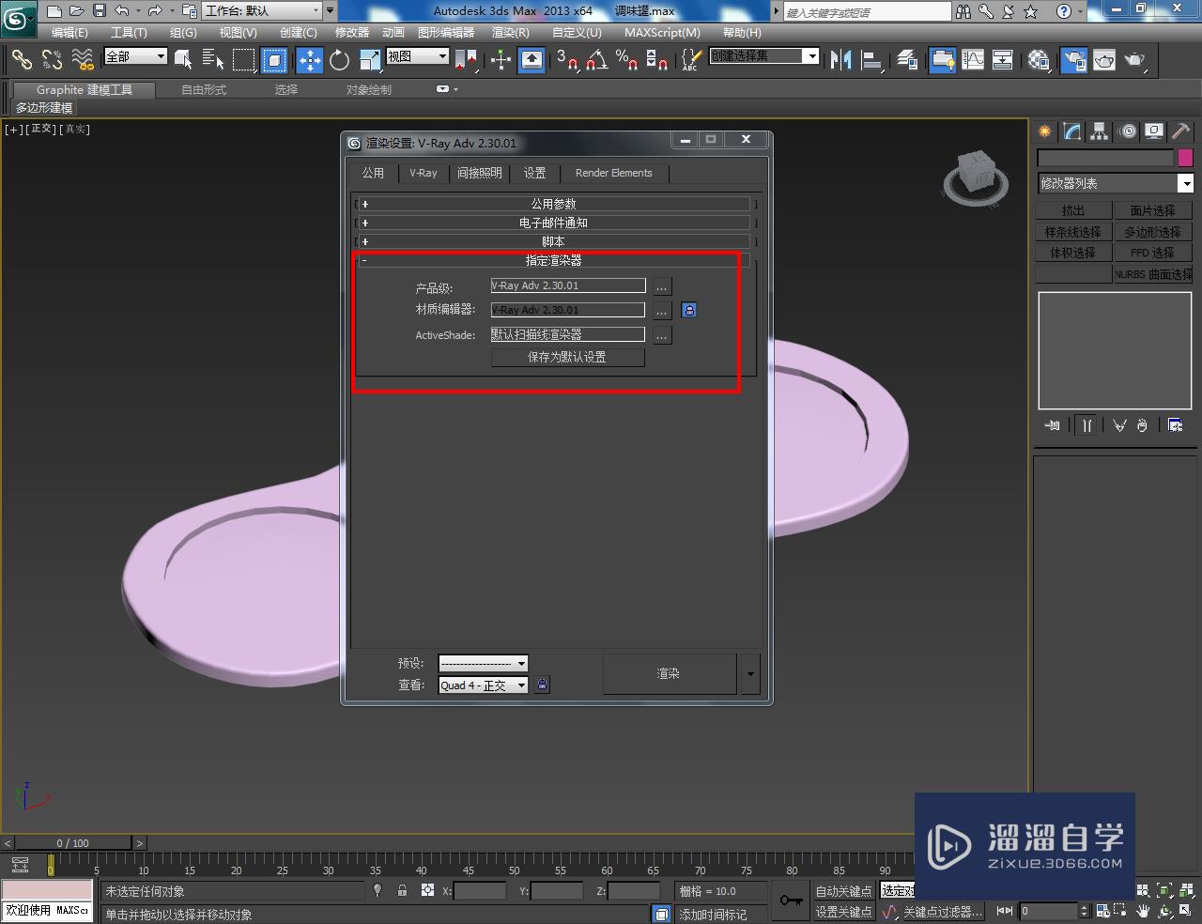The image size is (1202, 924).
Task: Switch to the V-Ray tab
Action: tap(424, 173)
